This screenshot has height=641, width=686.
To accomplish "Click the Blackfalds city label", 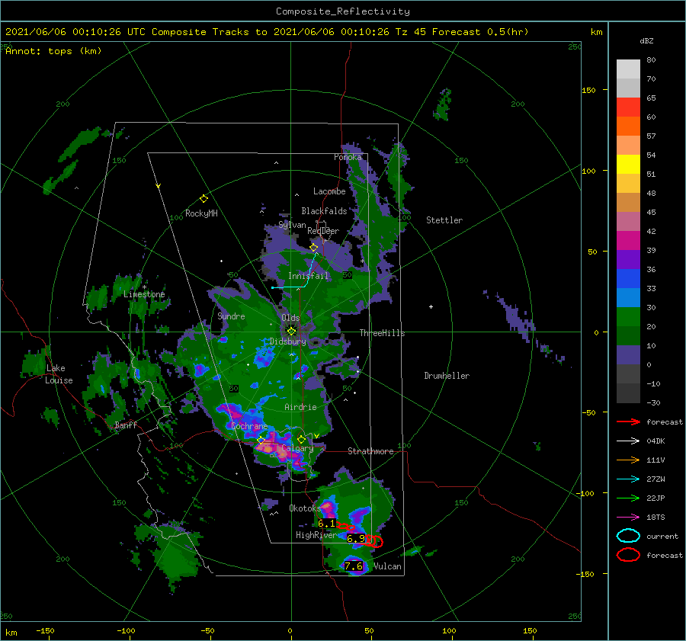I will (324, 211).
